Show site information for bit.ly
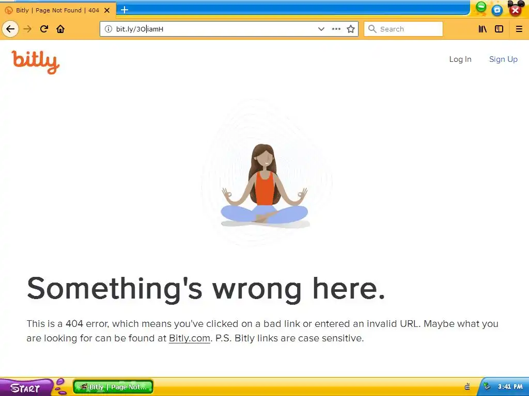This screenshot has height=396, width=529. pyautogui.click(x=108, y=29)
